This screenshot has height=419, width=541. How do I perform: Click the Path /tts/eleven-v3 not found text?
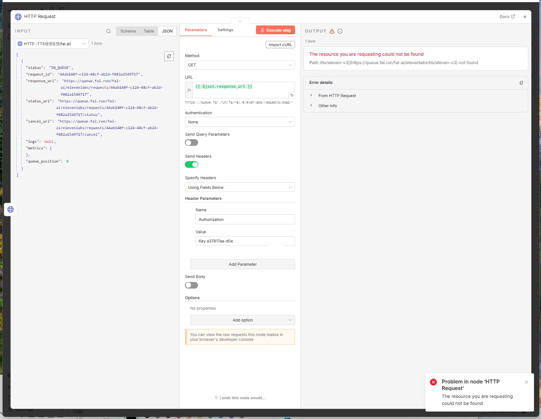[393, 63]
